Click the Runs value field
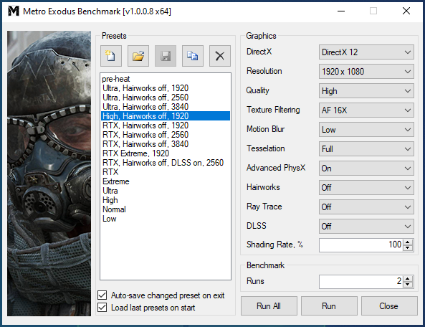425x327 pixels. 361,281
